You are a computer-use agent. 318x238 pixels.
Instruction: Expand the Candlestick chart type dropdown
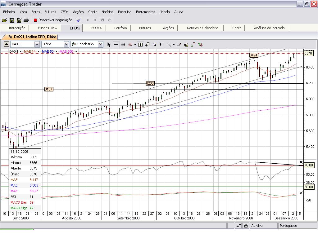(100, 44)
